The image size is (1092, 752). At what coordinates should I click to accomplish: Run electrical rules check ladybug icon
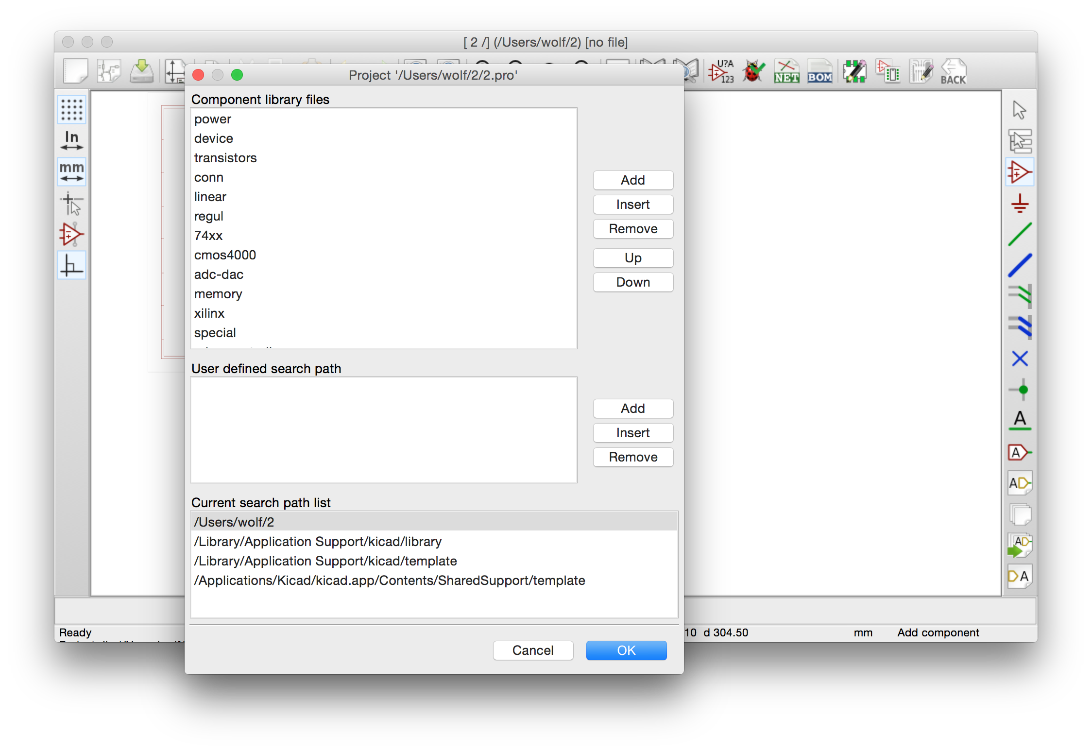coord(753,71)
